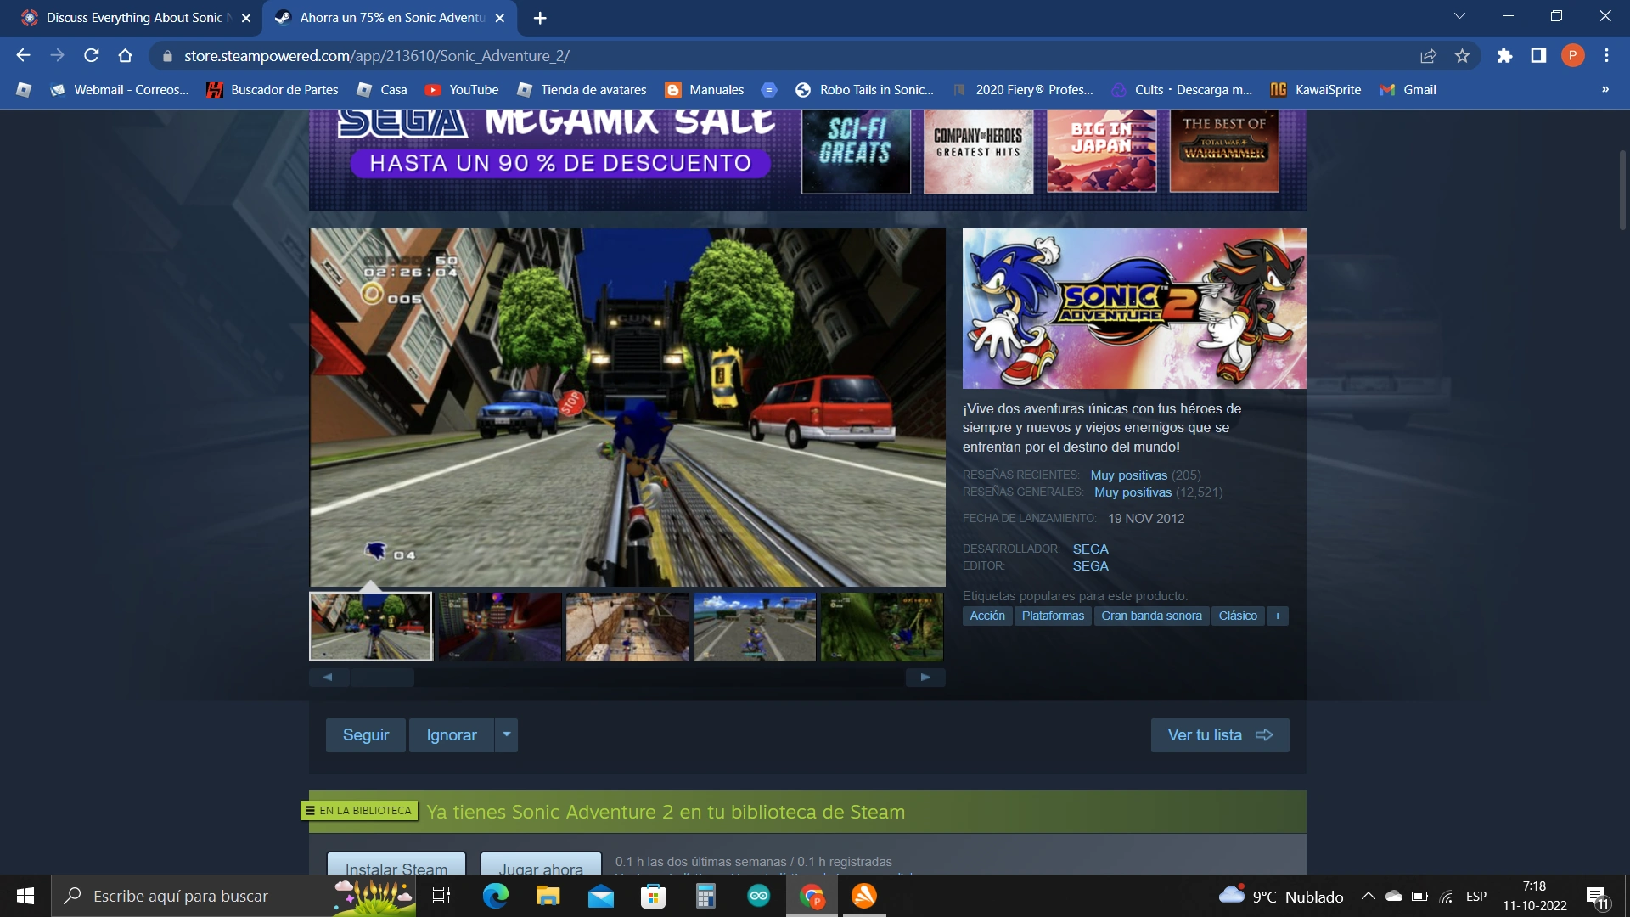
Task: Open the side panel icon in Chrome
Action: [x=1538, y=56]
